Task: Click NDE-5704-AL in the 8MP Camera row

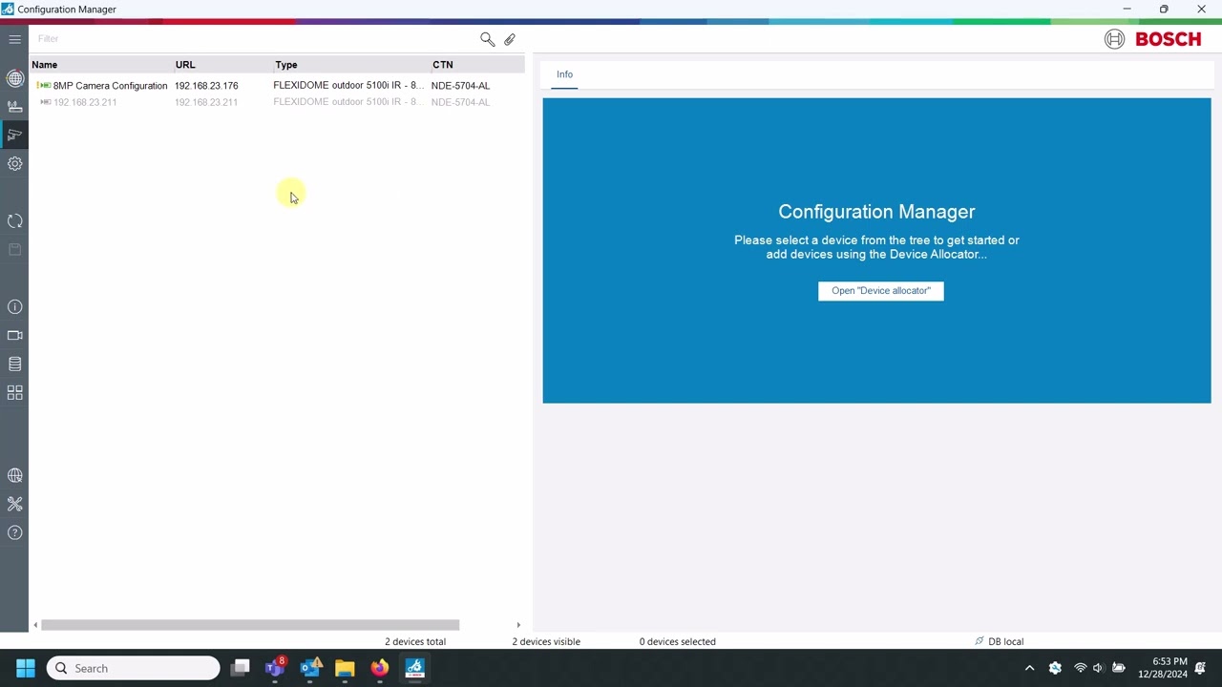Action: coord(460,86)
